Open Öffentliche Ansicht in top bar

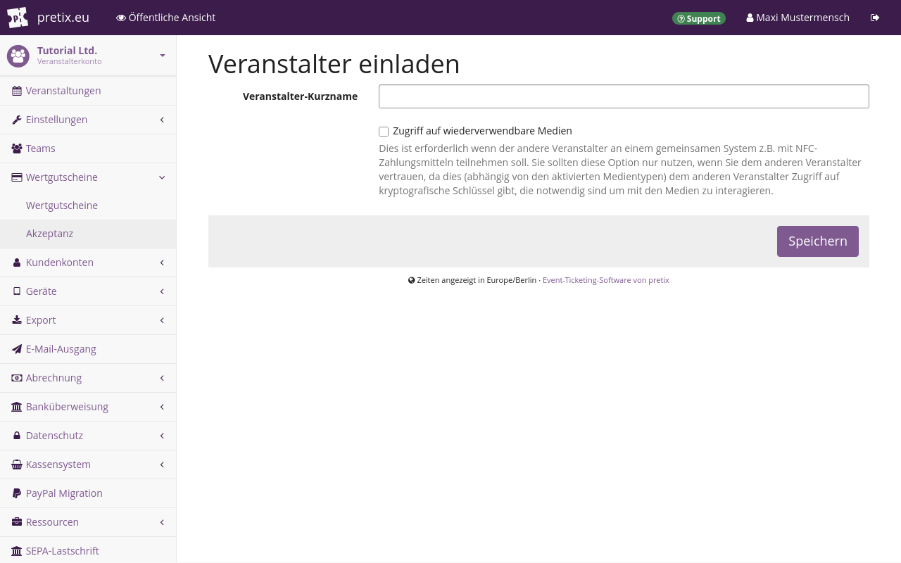click(x=166, y=18)
